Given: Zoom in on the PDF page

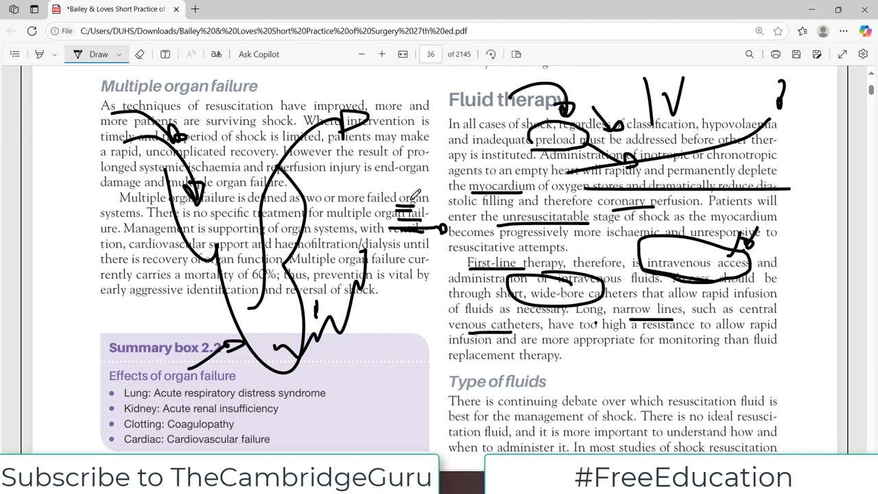Looking at the screenshot, I should coord(382,54).
